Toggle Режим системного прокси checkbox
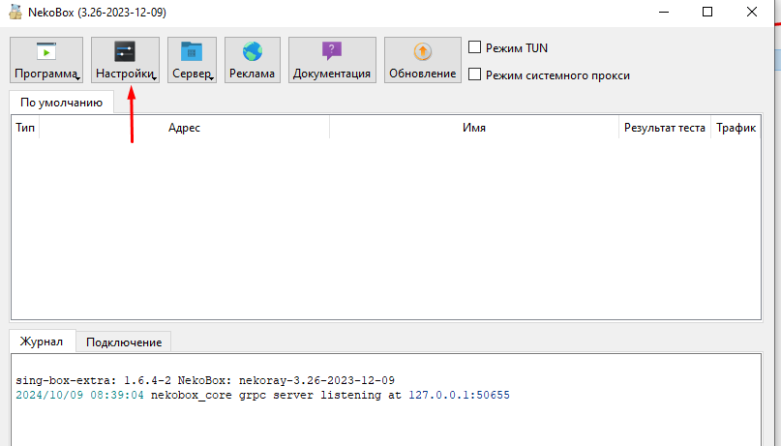The height and width of the screenshot is (446, 781). click(475, 74)
